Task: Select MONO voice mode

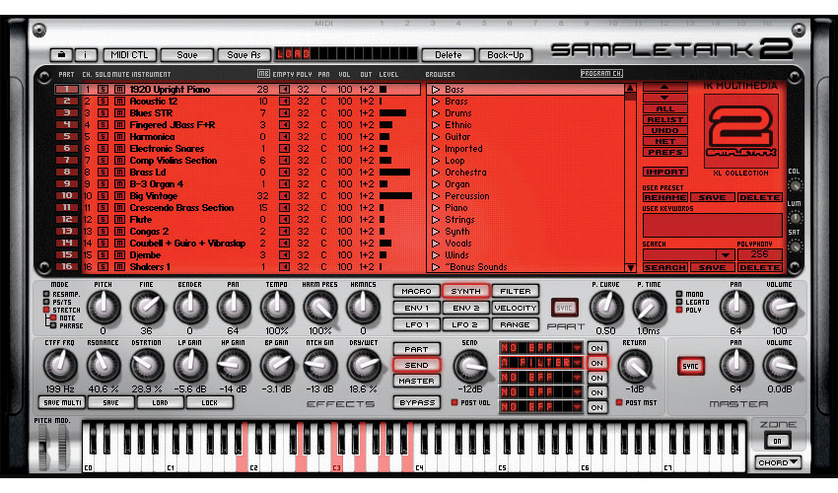Action: point(678,294)
